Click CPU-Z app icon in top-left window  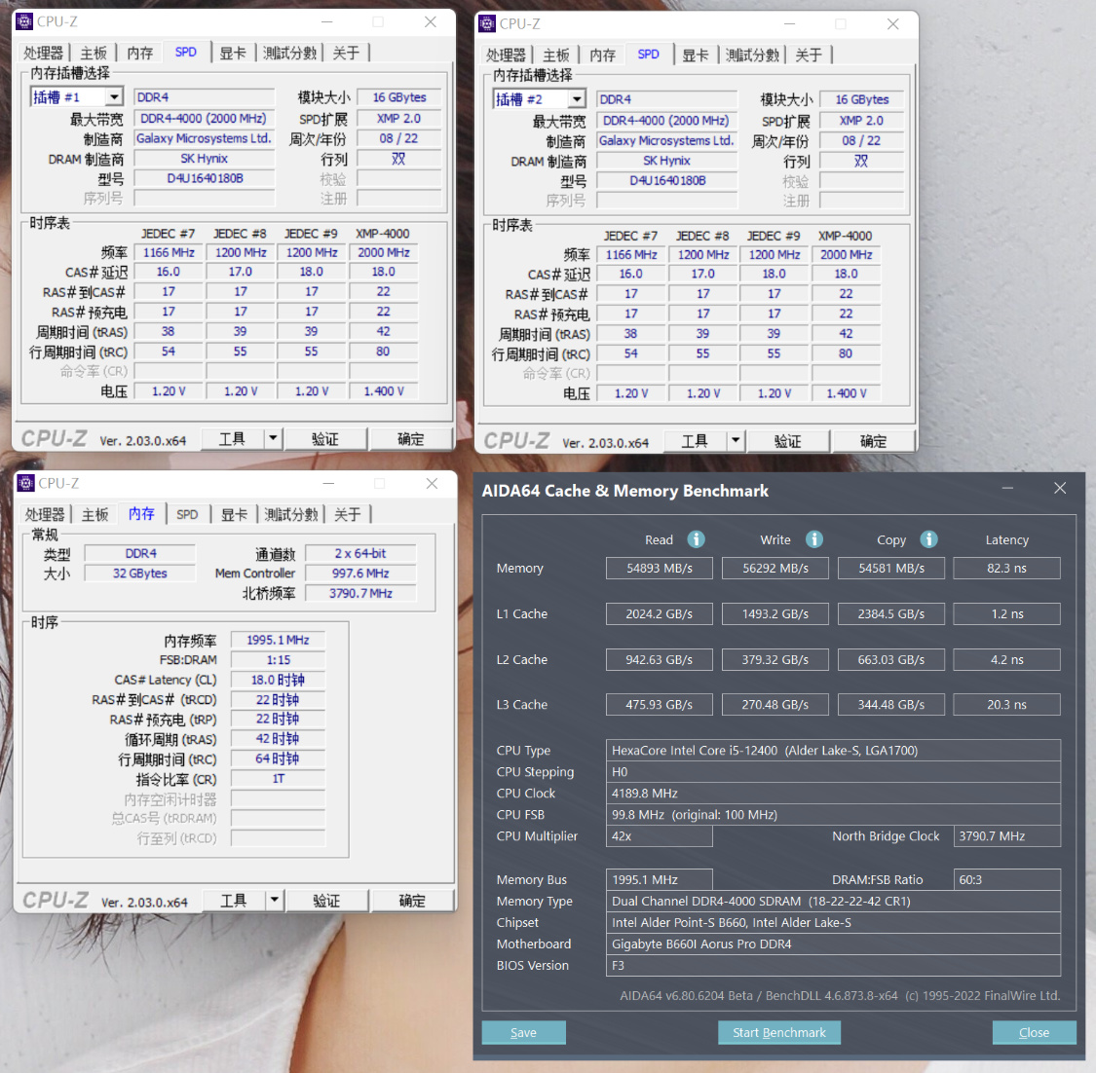[24, 21]
